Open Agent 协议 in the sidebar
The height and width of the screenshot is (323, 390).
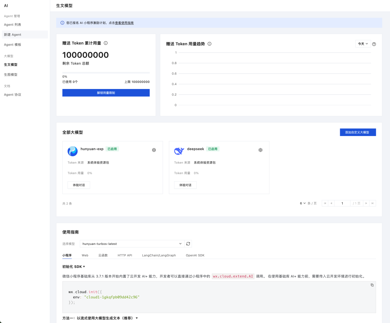coord(25,95)
